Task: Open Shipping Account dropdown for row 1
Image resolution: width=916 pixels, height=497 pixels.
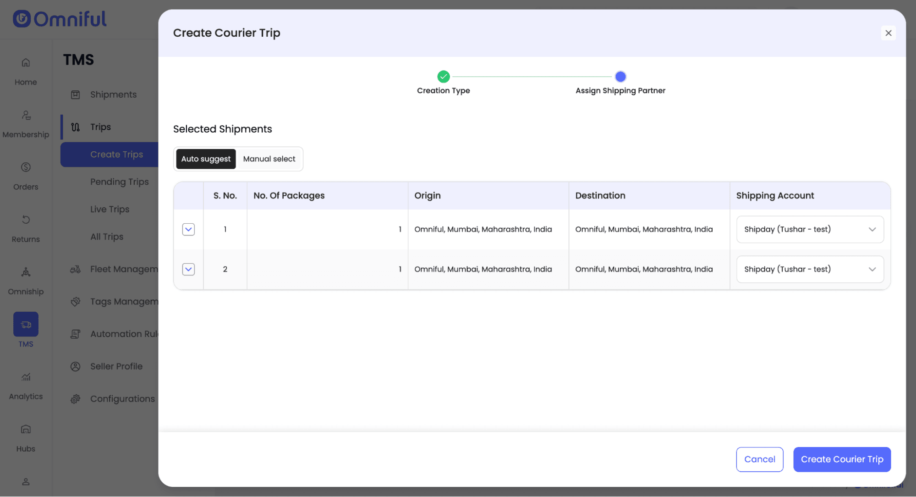Action: 810,229
